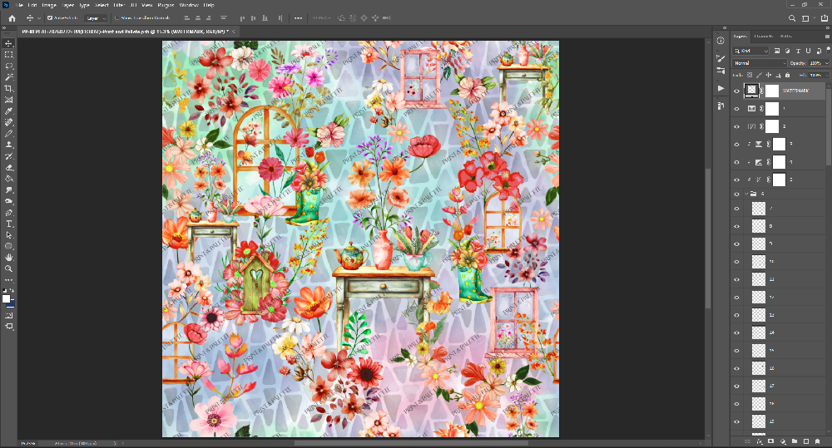Hide adjustment layer 3
Image resolution: width=832 pixels, height=448 pixels.
point(736,145)
